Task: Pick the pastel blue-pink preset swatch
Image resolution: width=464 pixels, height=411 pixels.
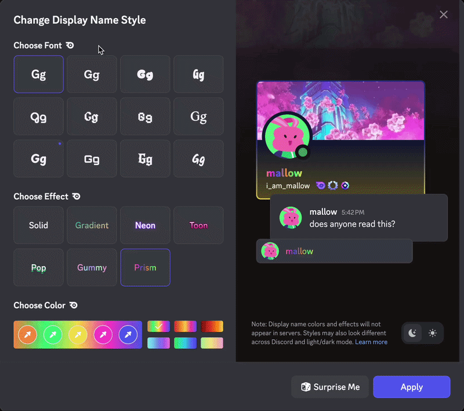Action: 158,343
